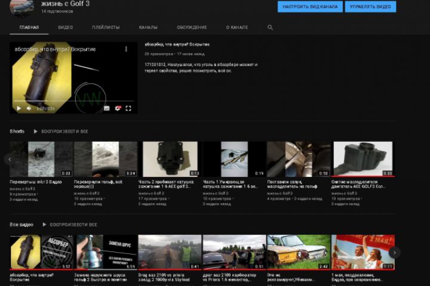
Task: Open Замена шрус video thumbnail
Action: coord(106,253)
